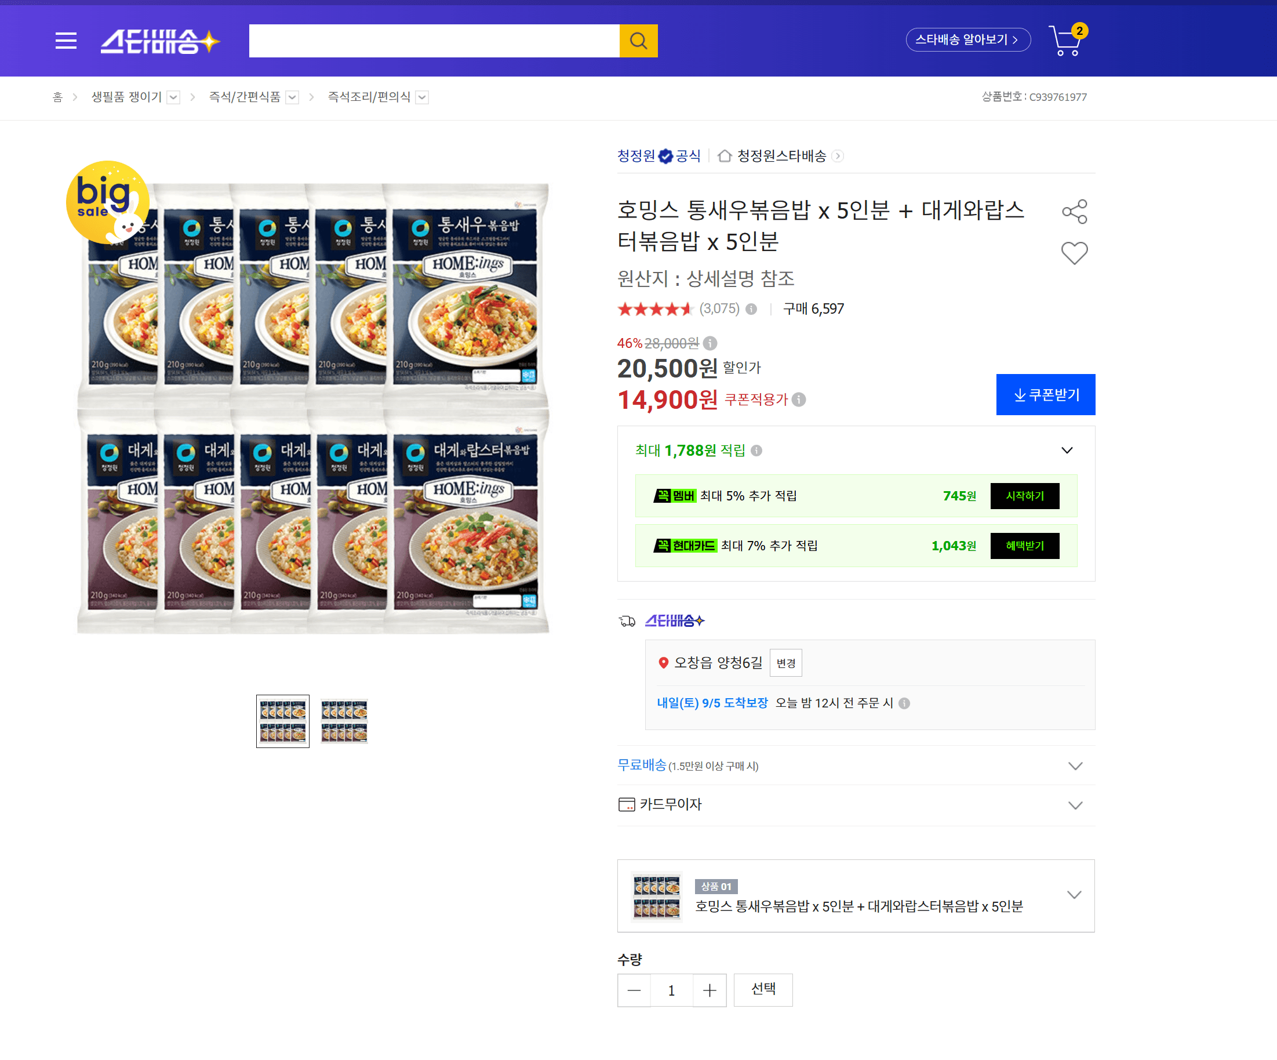Click the 청정원스타배송 home icon
This screenshot has width=1277, height=1060.
(724, 157)
